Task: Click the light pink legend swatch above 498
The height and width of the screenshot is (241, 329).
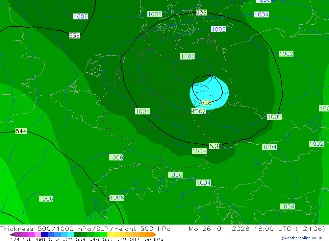Action: click(x=38, y=234)
